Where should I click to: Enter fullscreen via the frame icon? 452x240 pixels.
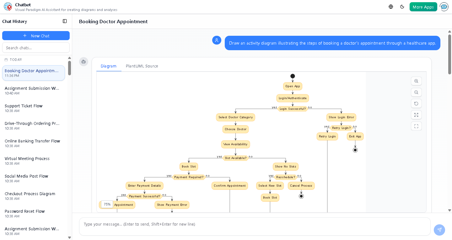416,126
